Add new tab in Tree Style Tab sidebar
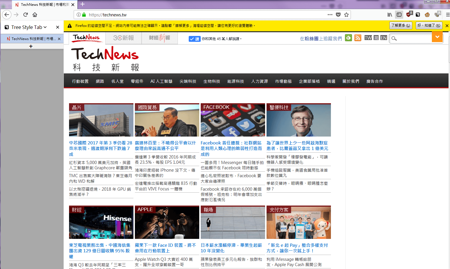Image resolution: width=450 pixels, height=269 pixels. (31, 46)
